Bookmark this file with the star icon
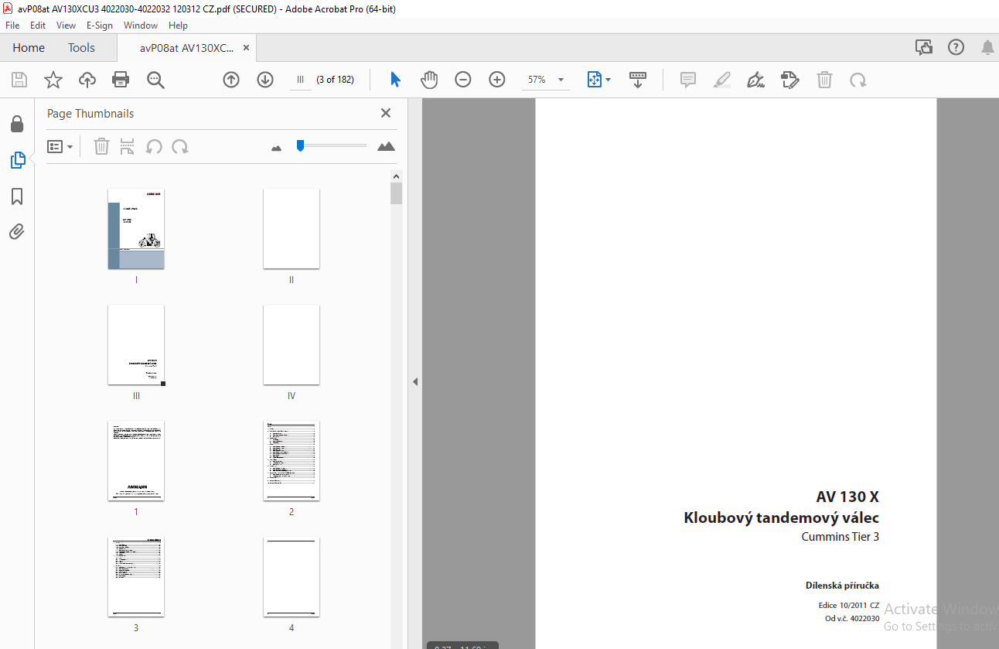Viewport: 999px width, 649px height. pos(53,80)
